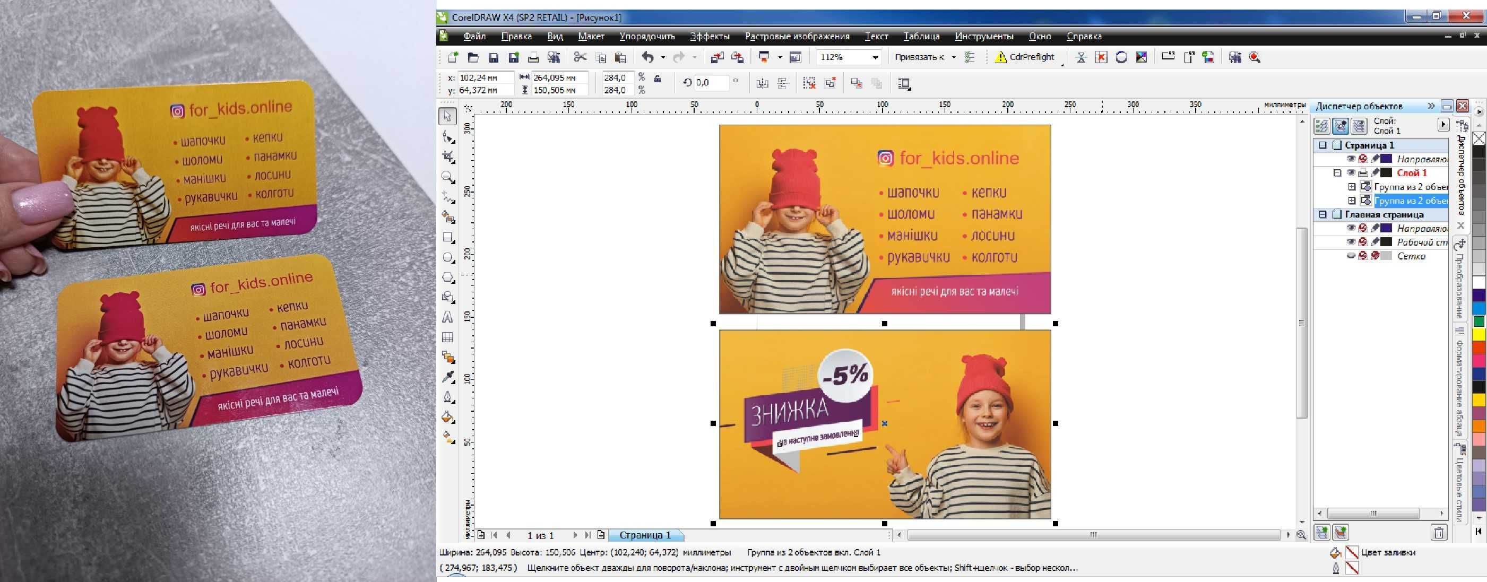Toggle visibility eye of Сетка layer
The image size is (1487, 582).
pos(1351,256)
